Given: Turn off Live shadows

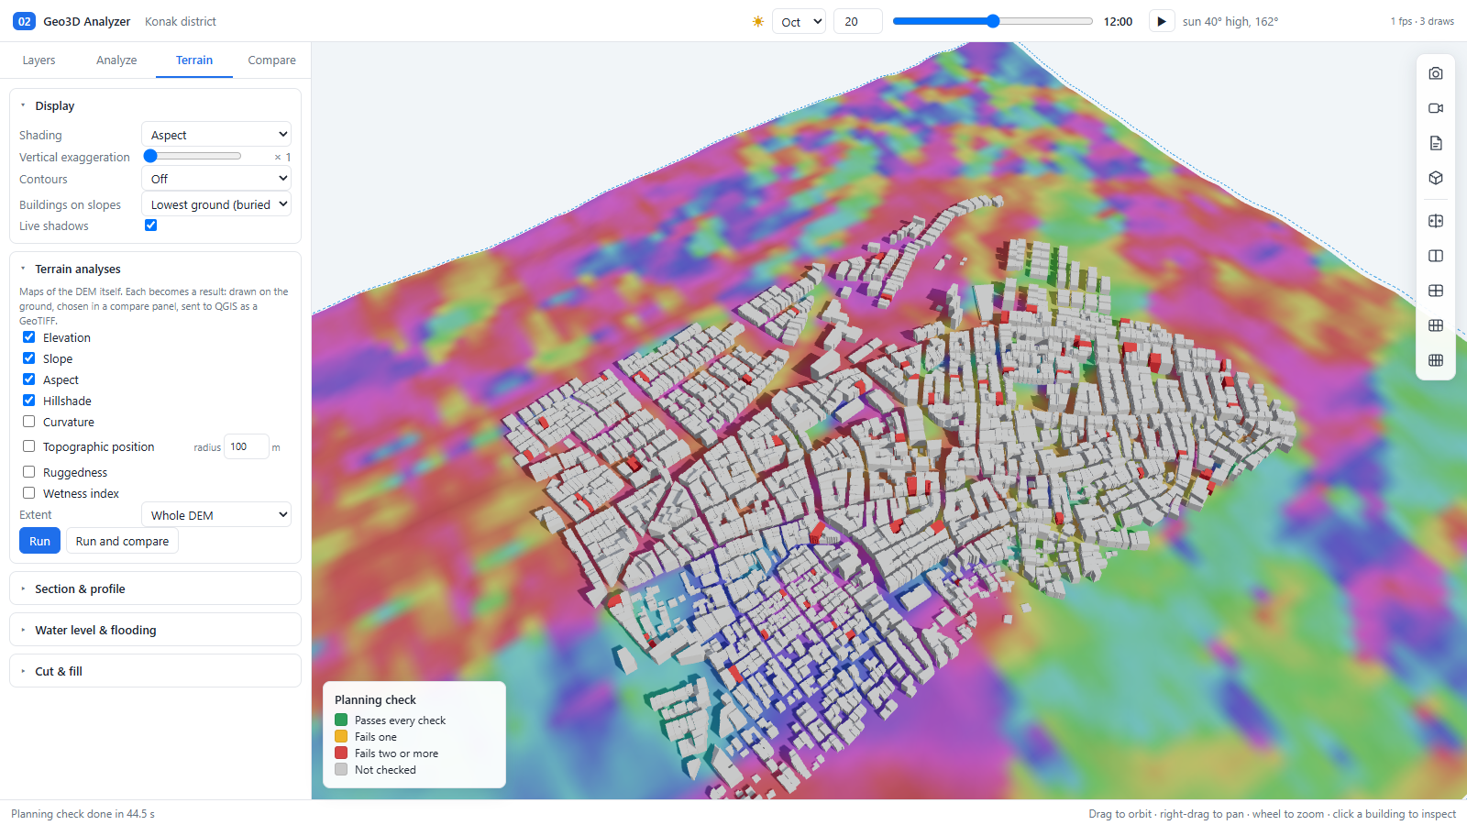Looking at the screenshot, I should 151,225.
